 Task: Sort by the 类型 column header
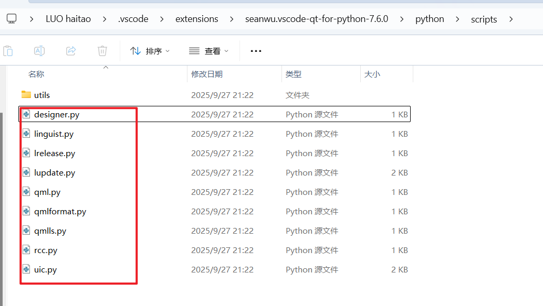coord(294,74)
